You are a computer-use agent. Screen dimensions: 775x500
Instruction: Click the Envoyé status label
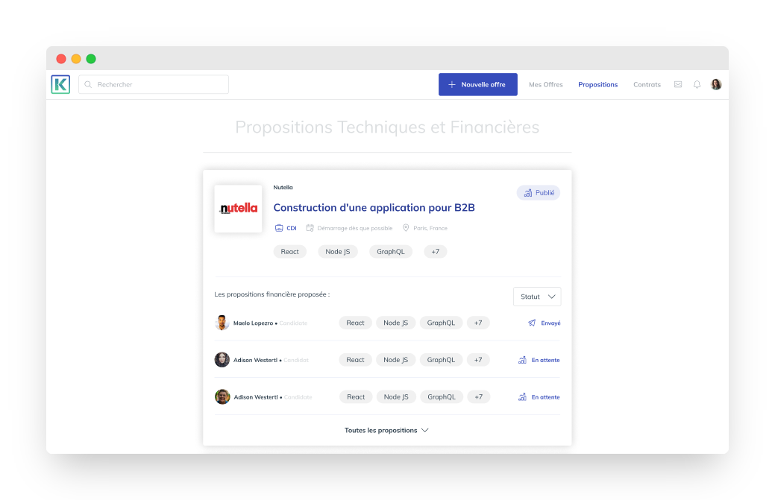(550, 323)
